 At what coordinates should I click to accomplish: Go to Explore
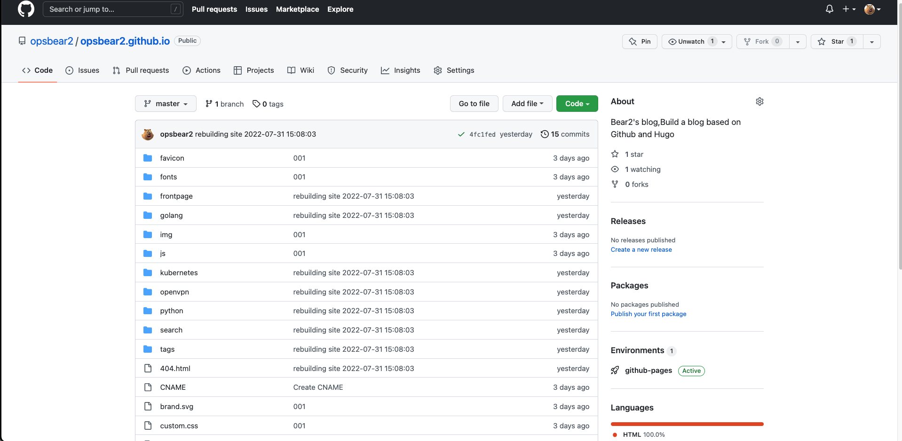point(340,9)
